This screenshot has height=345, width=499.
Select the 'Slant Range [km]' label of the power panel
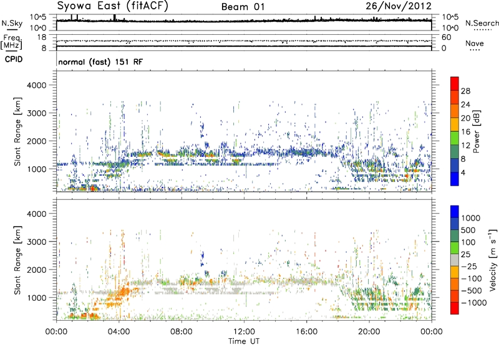tap(17, 131)
